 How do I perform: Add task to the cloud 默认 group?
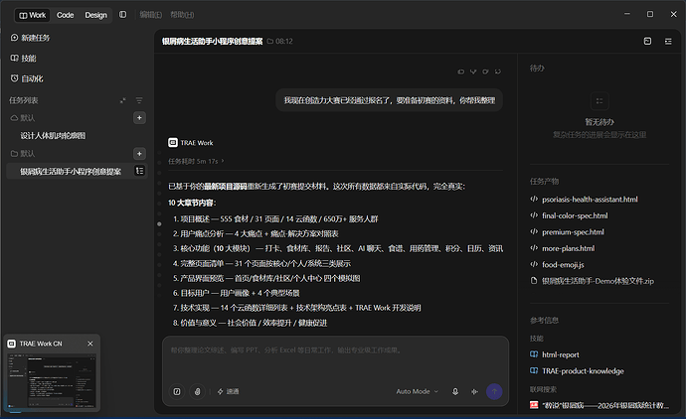[x=139, y=118]
